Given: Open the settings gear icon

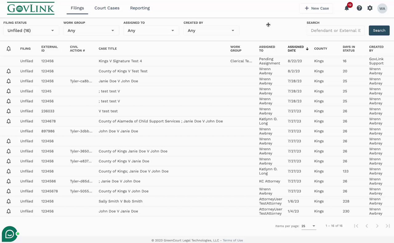Looking at the screenshot, I should click(370, 8).
